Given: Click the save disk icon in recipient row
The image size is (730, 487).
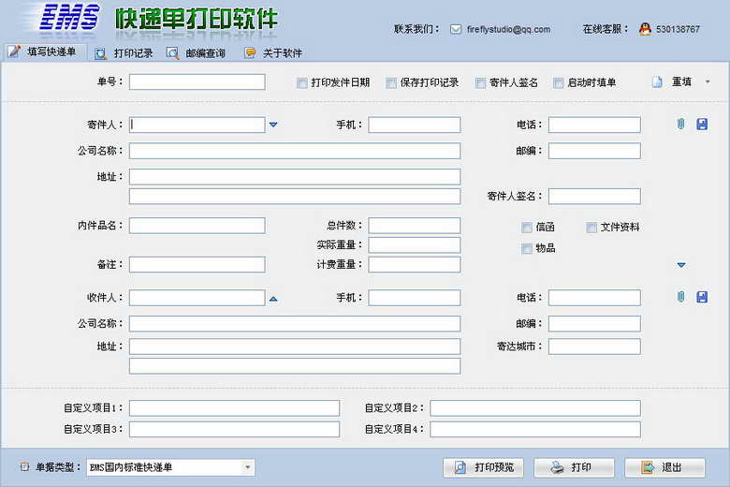Looking at the screenshot, I should 702,297.
